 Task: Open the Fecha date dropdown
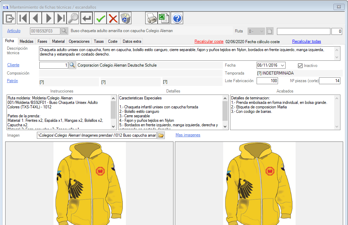pyautogui.click(x=282, y=65)
